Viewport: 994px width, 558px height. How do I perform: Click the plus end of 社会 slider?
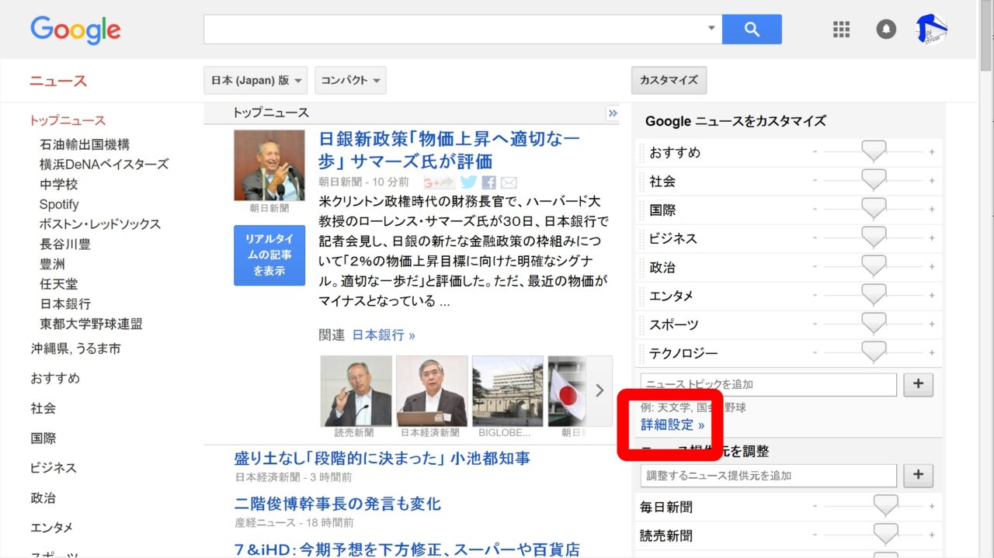point(932,181)
